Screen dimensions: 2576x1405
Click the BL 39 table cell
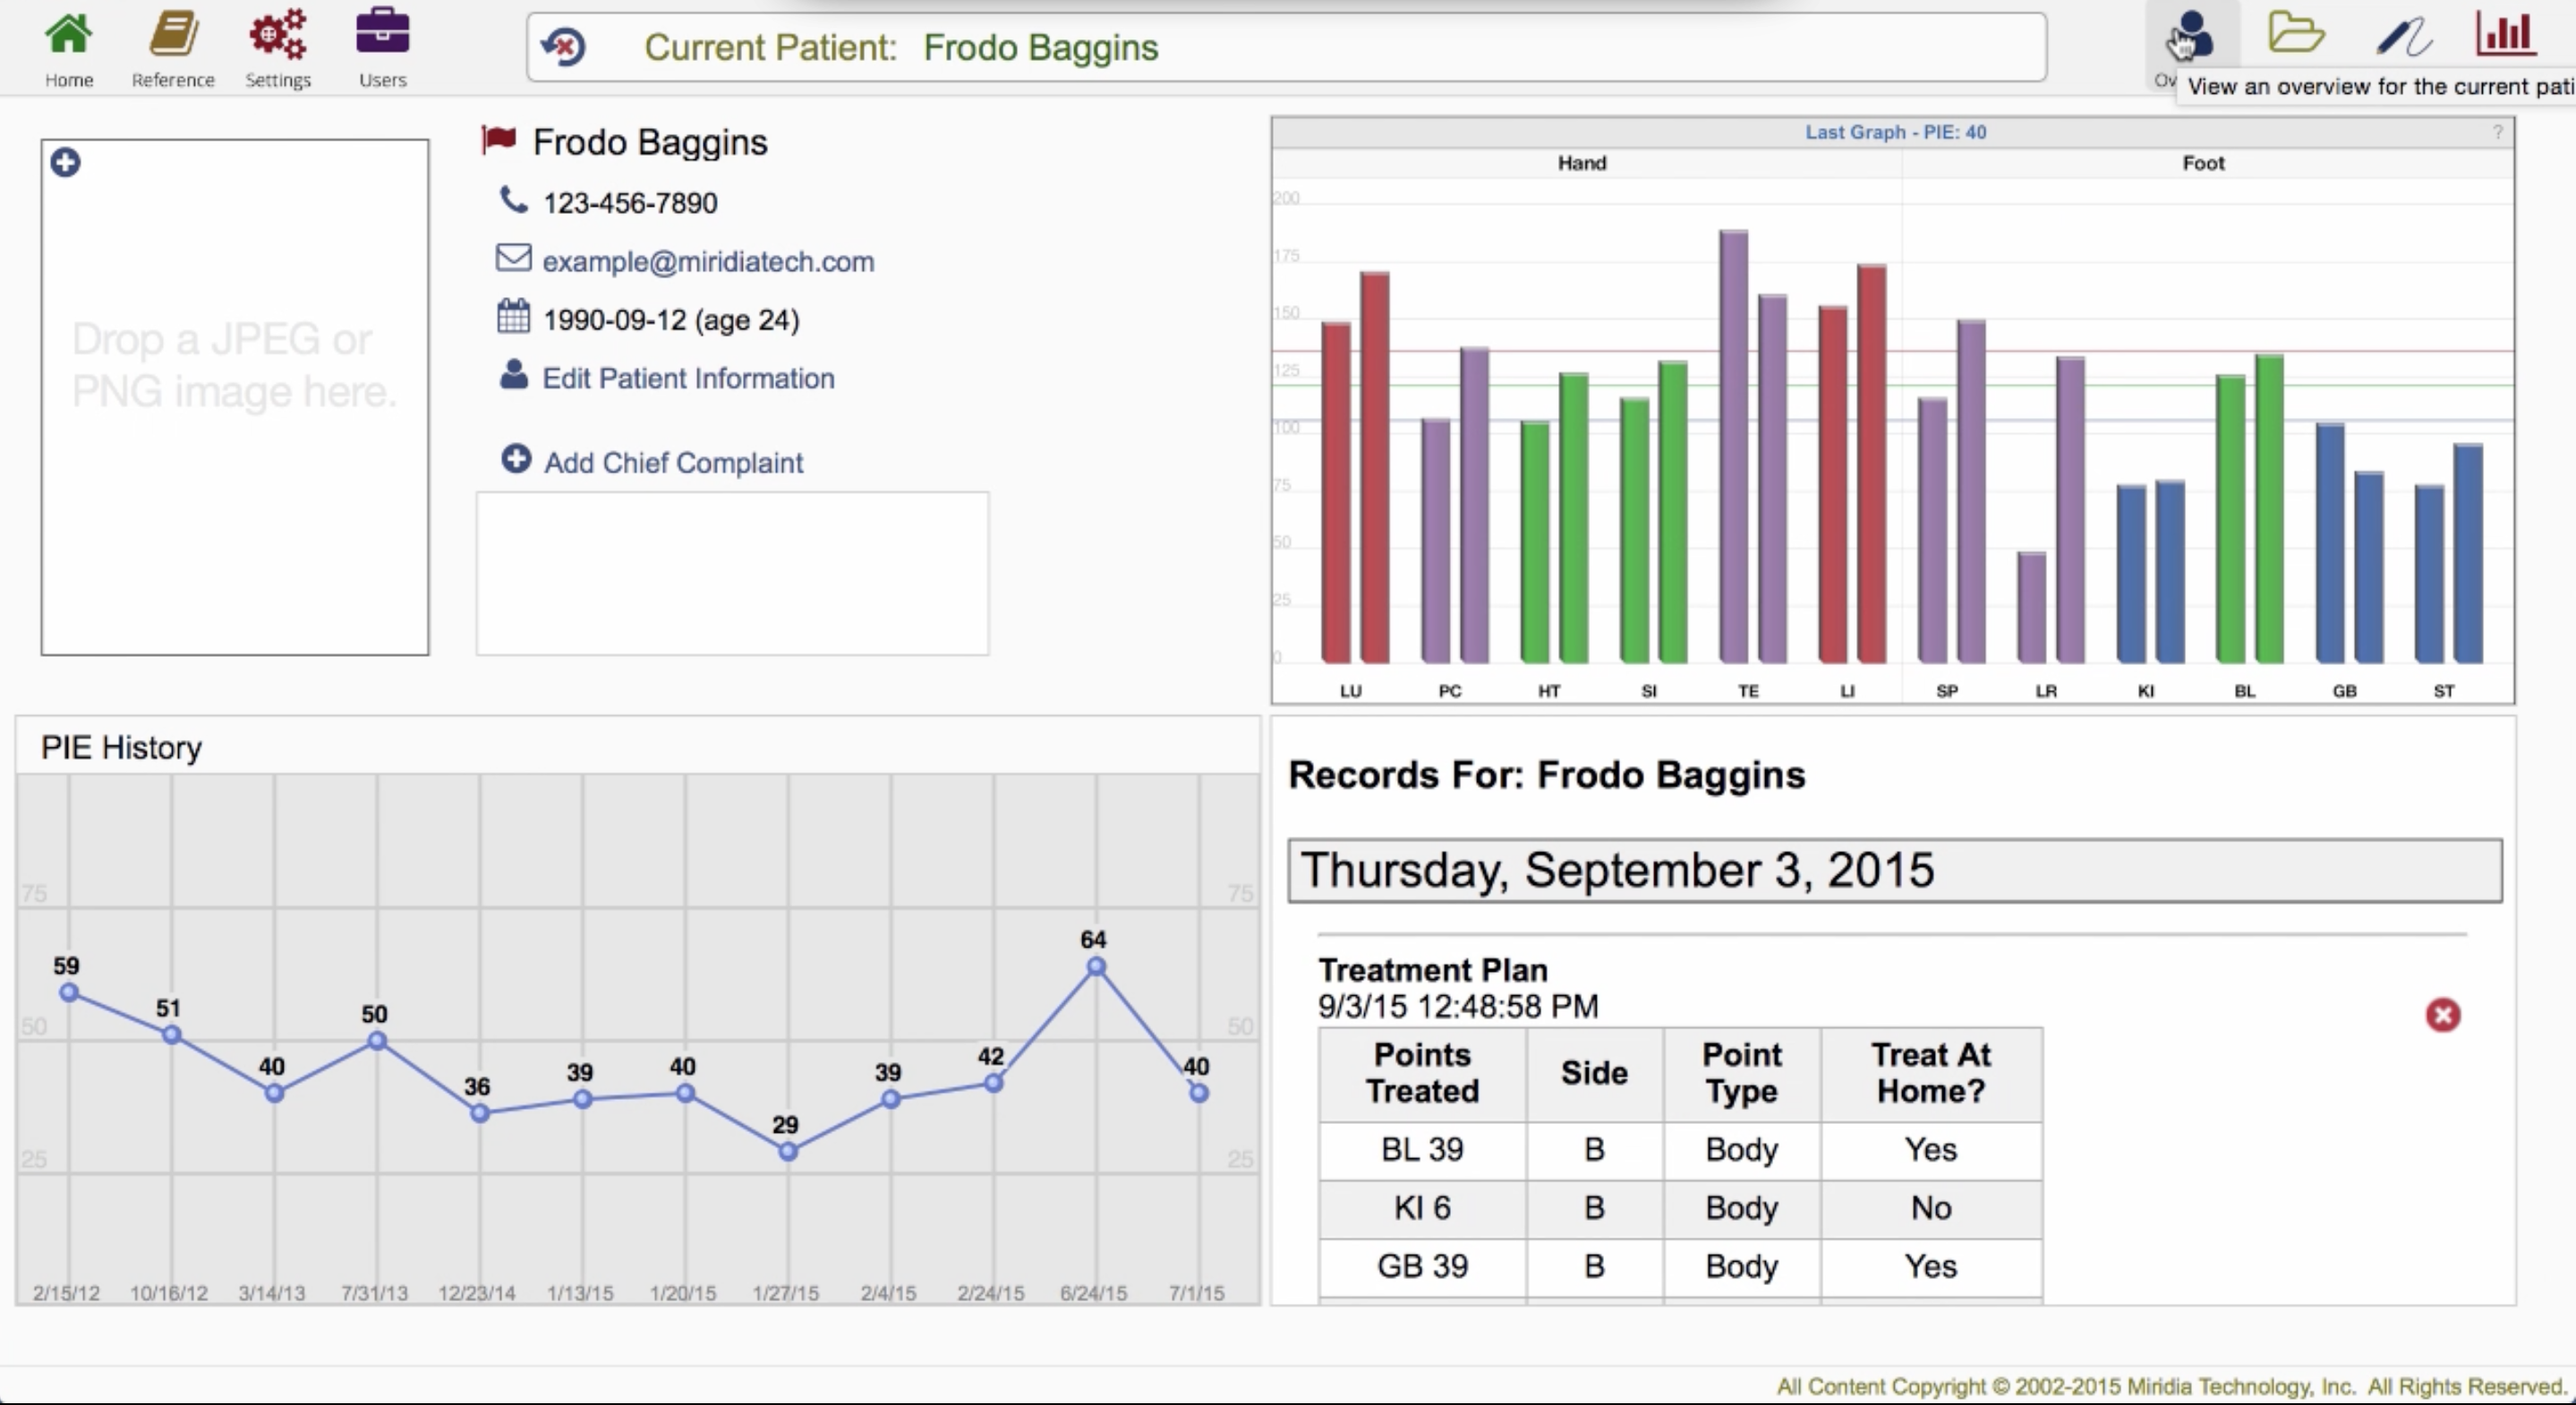click(x=1422, y=1150)
